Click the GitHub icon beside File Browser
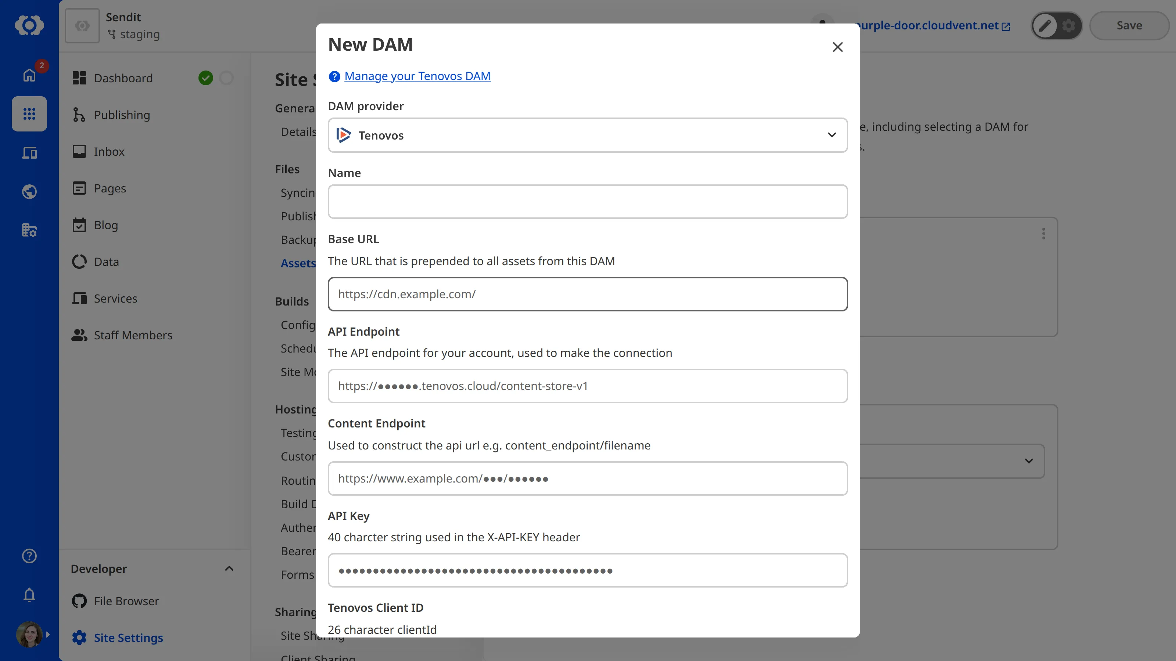The height and width of the screenshot is (661, 1176). pyautogui.click(x=79, y=601)
